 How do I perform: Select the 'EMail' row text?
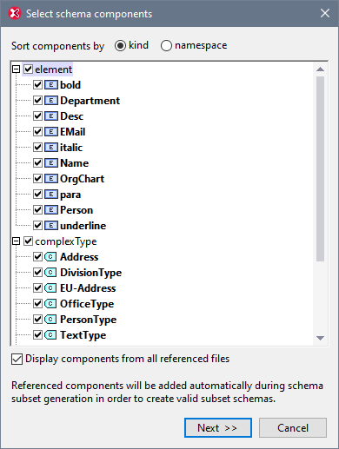pos(72,132)
